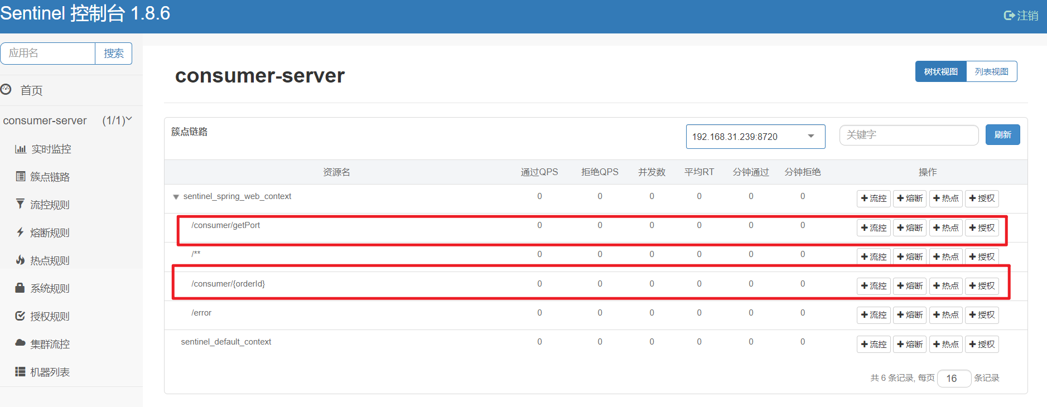
Task: Open 机器列表 menu item
Action: (x=50, y=372)
